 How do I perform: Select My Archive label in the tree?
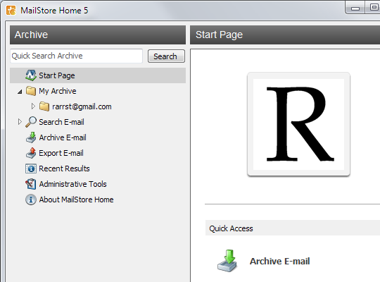(58, 91)
